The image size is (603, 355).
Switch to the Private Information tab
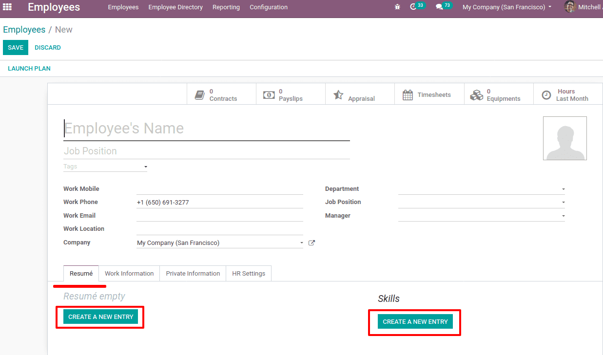pyautogui.click(x=193, y=273)
